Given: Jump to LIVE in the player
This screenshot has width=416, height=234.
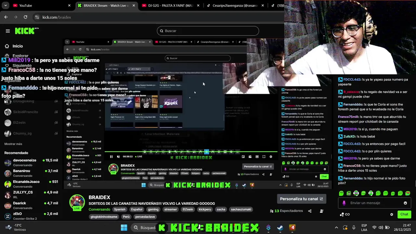Looking at the screenshot, I should 139,157.
